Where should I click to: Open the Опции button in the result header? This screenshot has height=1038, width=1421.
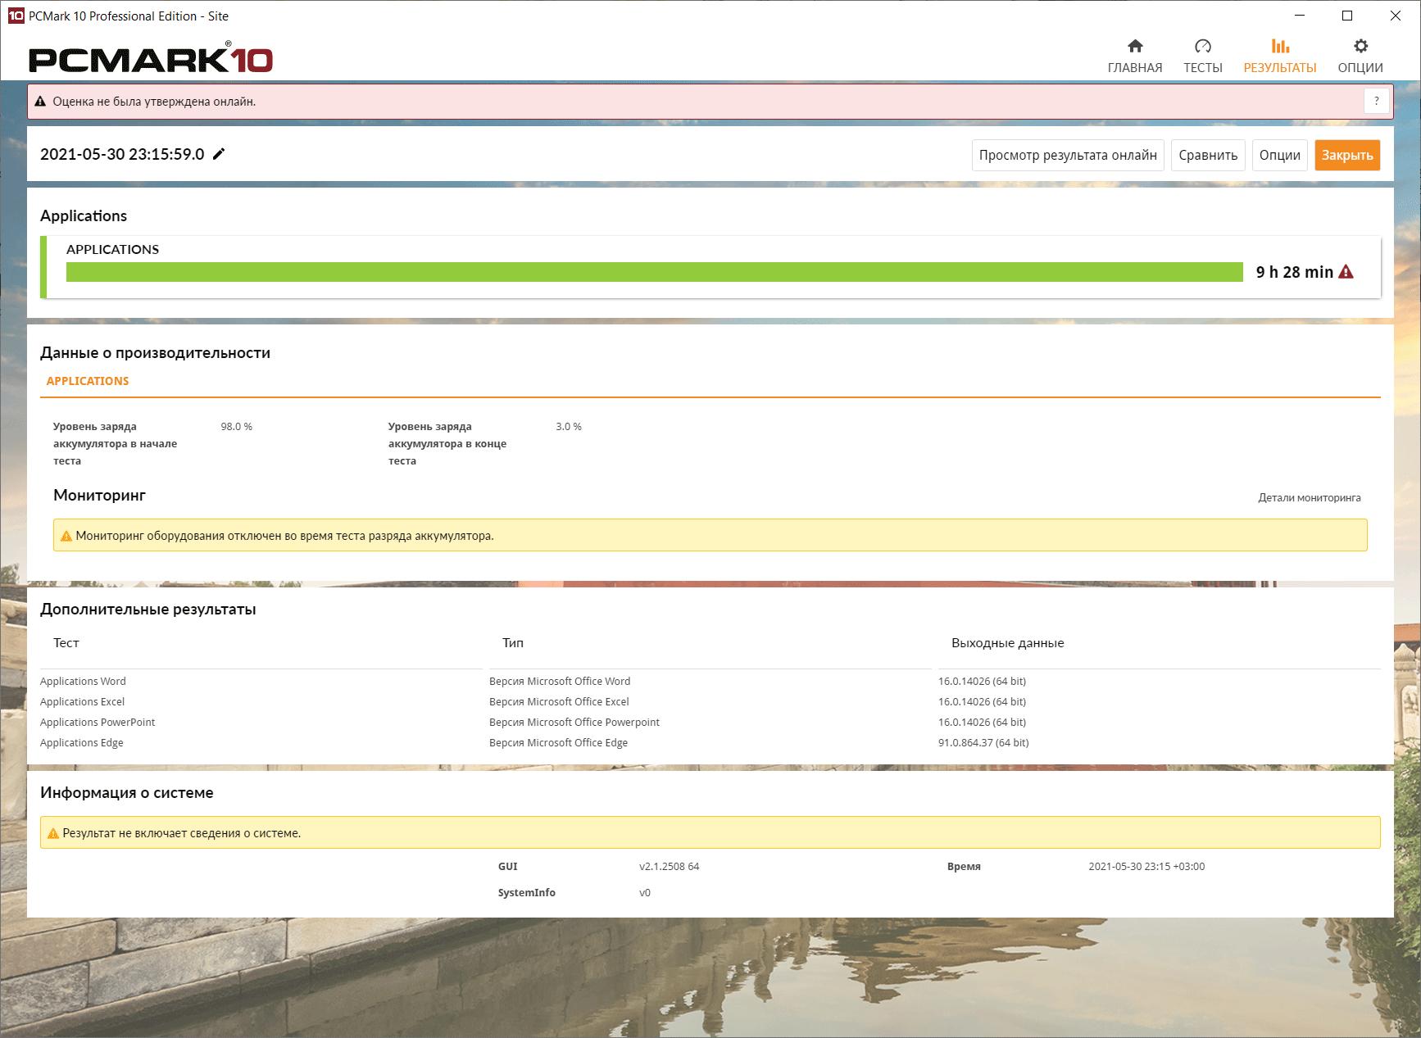tap(1280, 155)
